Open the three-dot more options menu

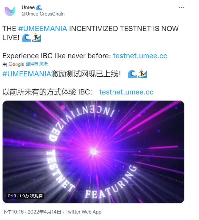pyautogui.click(x=181, y=7)
